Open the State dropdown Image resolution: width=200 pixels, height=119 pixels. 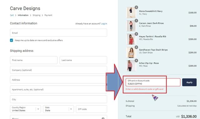58,109
